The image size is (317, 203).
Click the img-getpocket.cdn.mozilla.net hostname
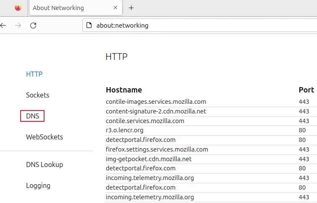[149, 159]
